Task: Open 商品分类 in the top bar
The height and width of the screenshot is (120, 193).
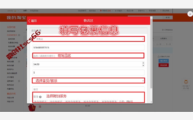Action: [130, 11]
